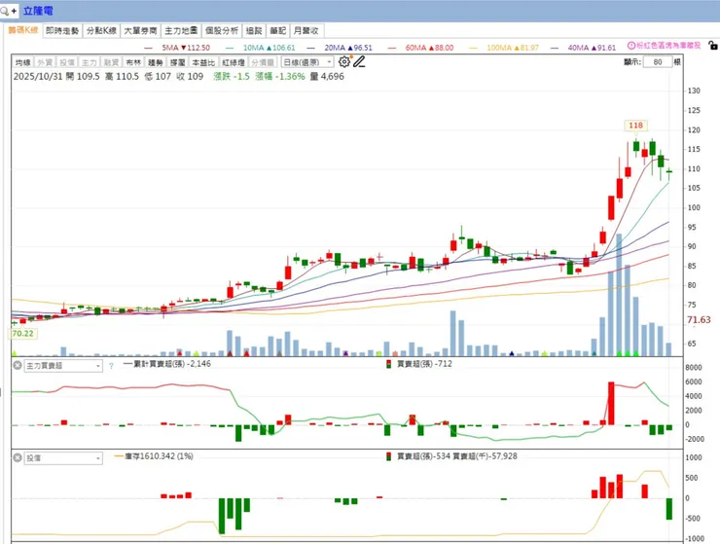Toggle the 投信 overlay button in toolbar
This screenshot has width=720, height=544.
coord(67,62)
